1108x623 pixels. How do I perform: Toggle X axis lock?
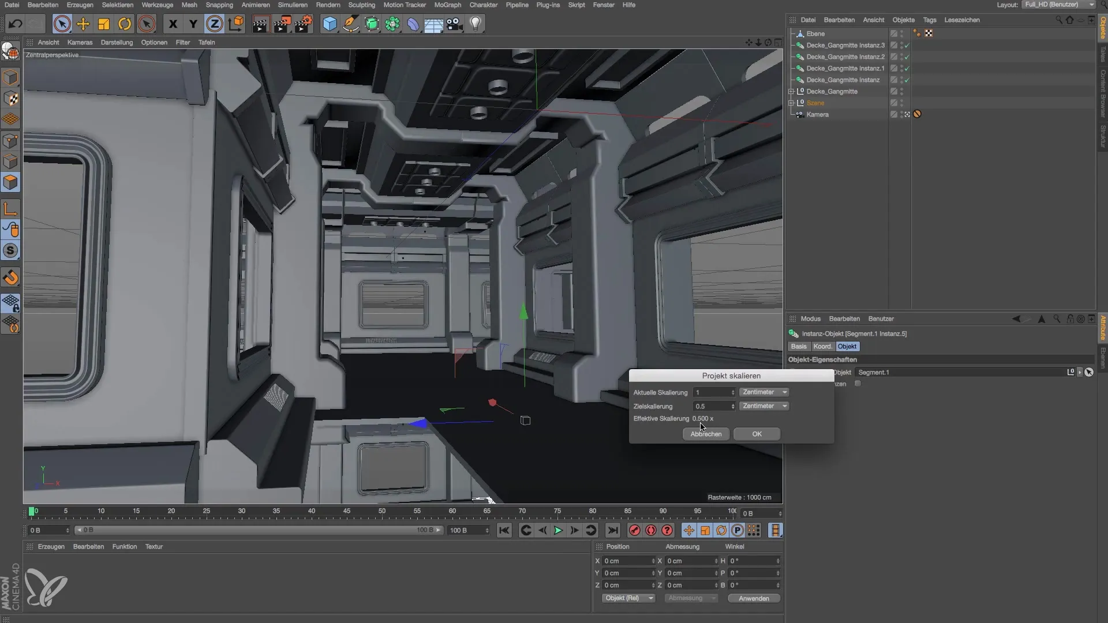[x=173, y=24]
